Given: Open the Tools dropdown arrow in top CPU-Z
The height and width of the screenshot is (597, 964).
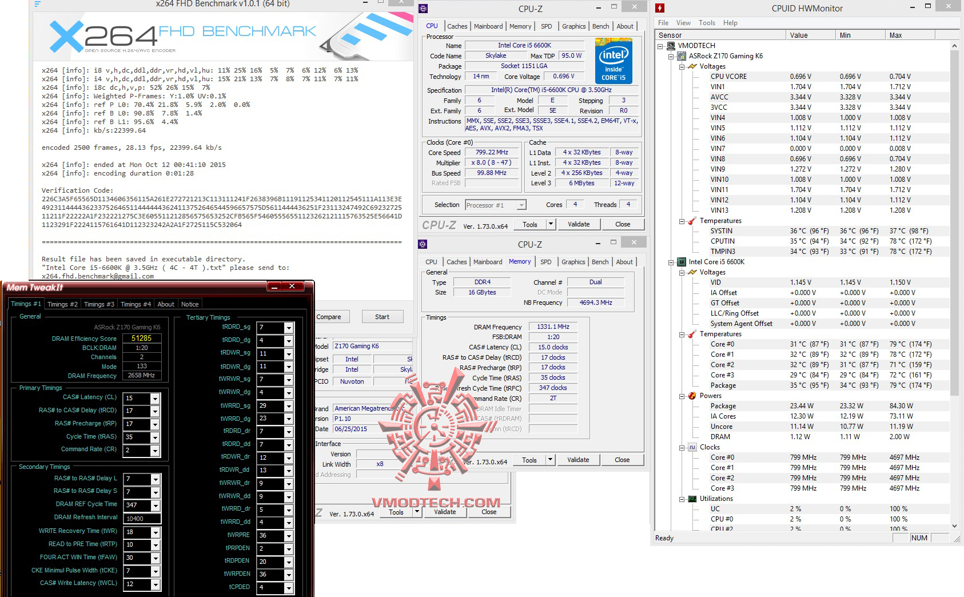Looking at the screenshot, I should [551, 224].
